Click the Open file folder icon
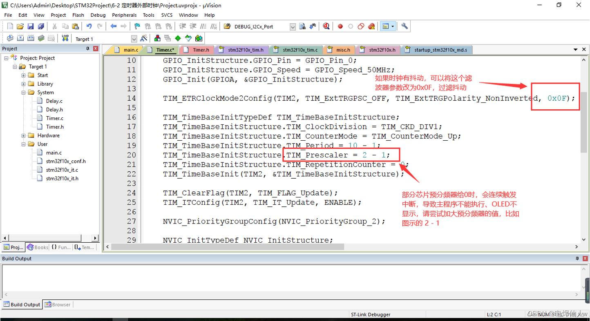The height and width of the screenshot is (321, 590). [20, 26]
